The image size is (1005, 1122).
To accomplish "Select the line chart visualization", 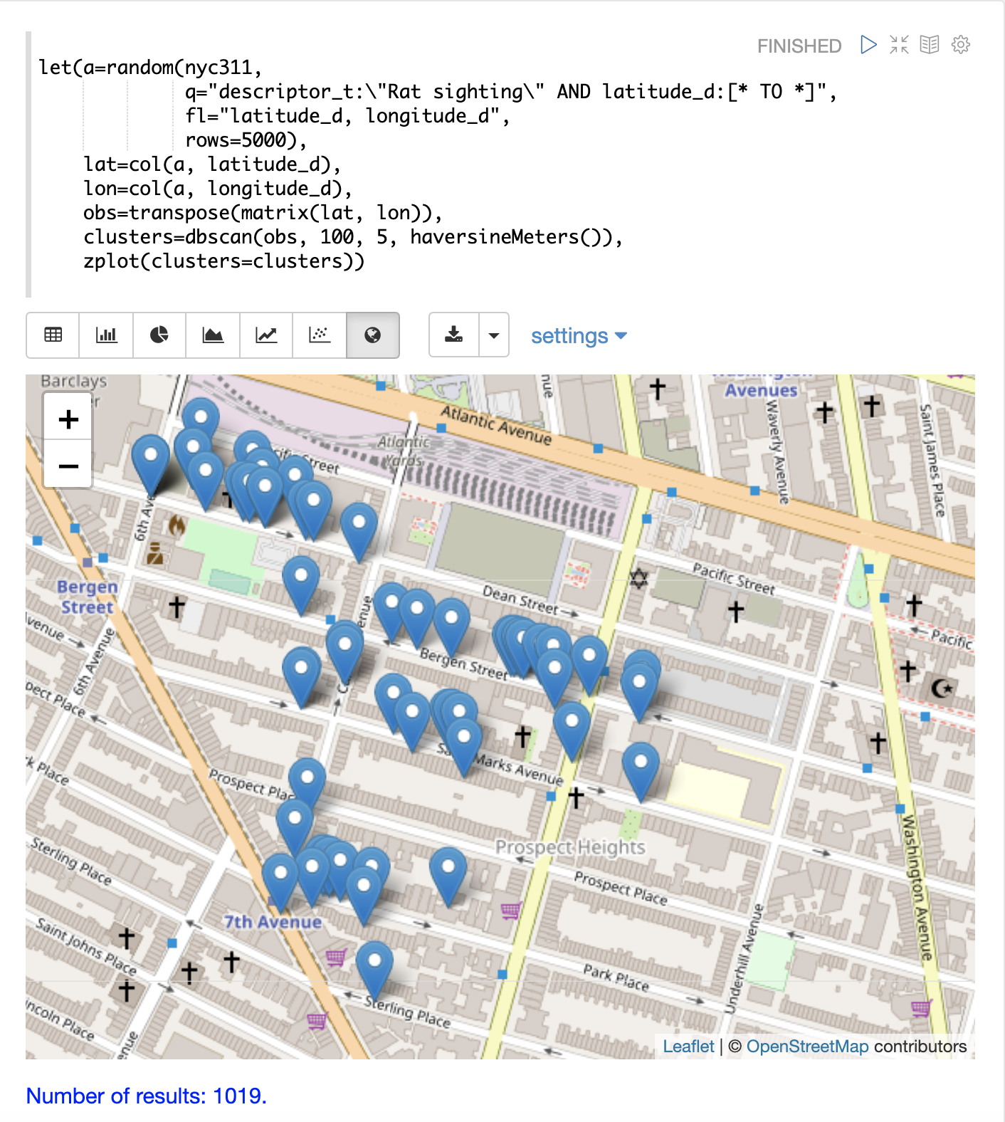I will pos(266,335).
